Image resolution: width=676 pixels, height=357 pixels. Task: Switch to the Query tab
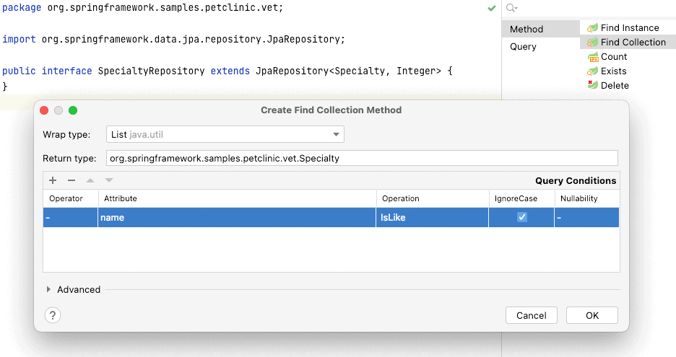click(523, 47)
